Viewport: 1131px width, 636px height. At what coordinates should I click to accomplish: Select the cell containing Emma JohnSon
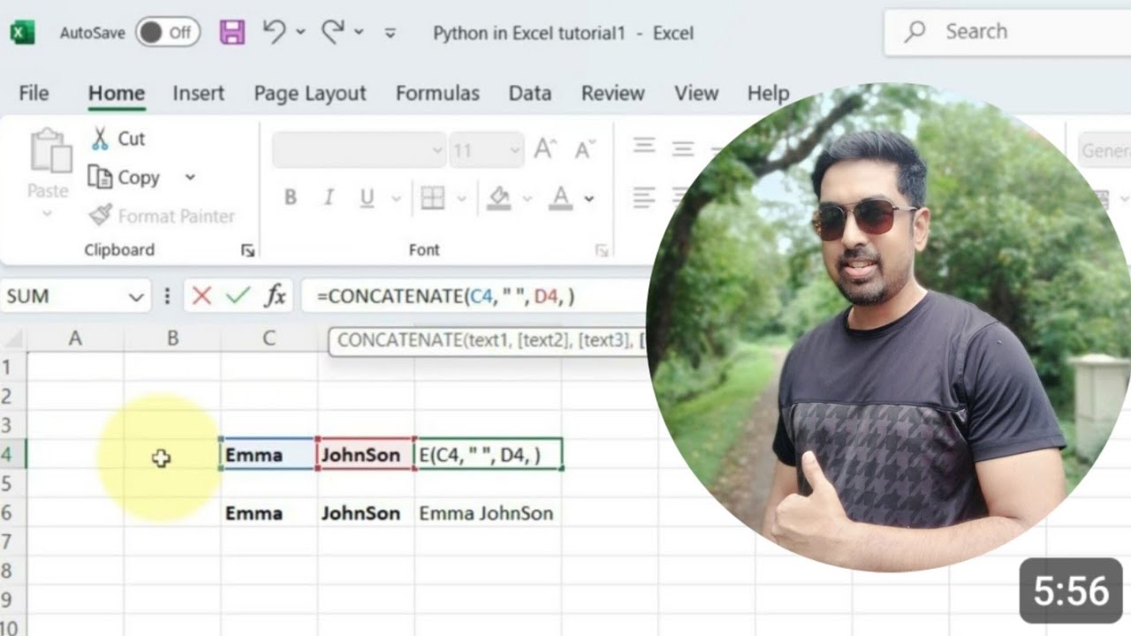(486, 513)
